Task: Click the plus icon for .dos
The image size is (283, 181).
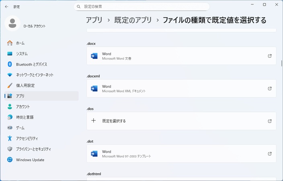Action: click(94, 121)
